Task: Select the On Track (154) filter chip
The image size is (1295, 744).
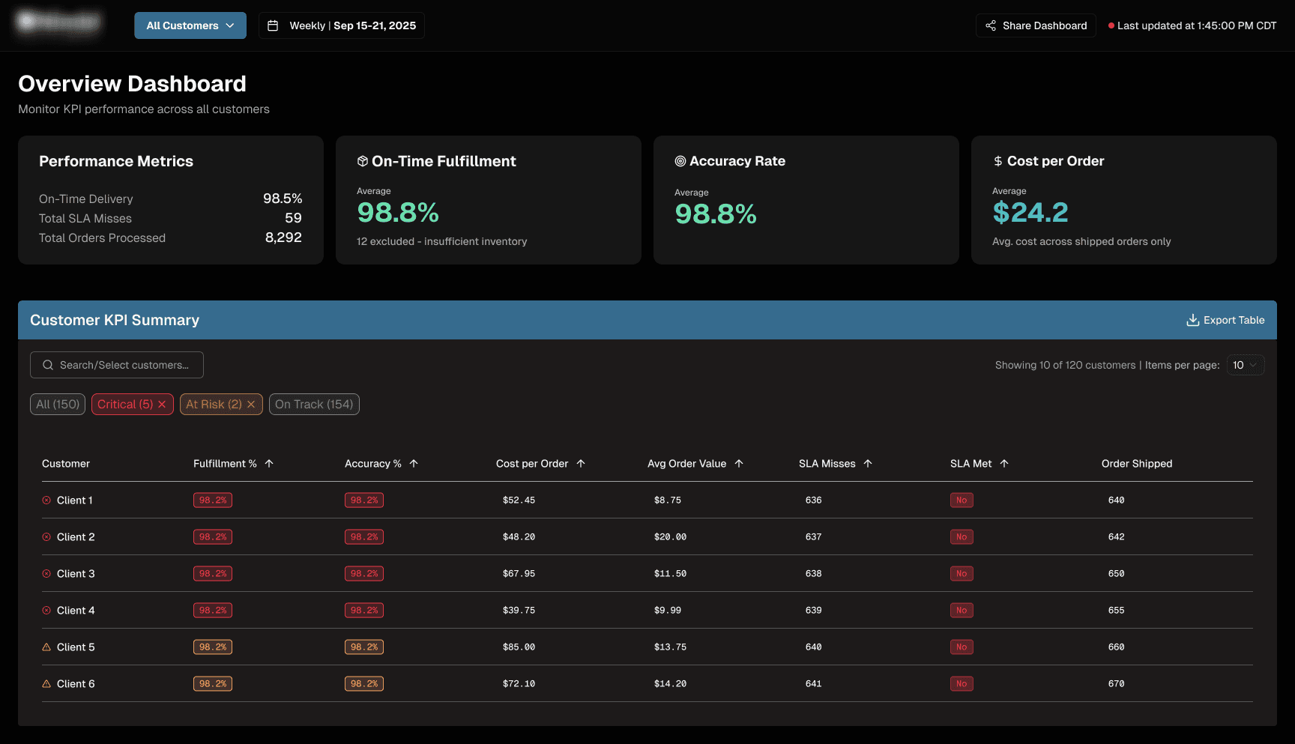Action: click(314, 405)
